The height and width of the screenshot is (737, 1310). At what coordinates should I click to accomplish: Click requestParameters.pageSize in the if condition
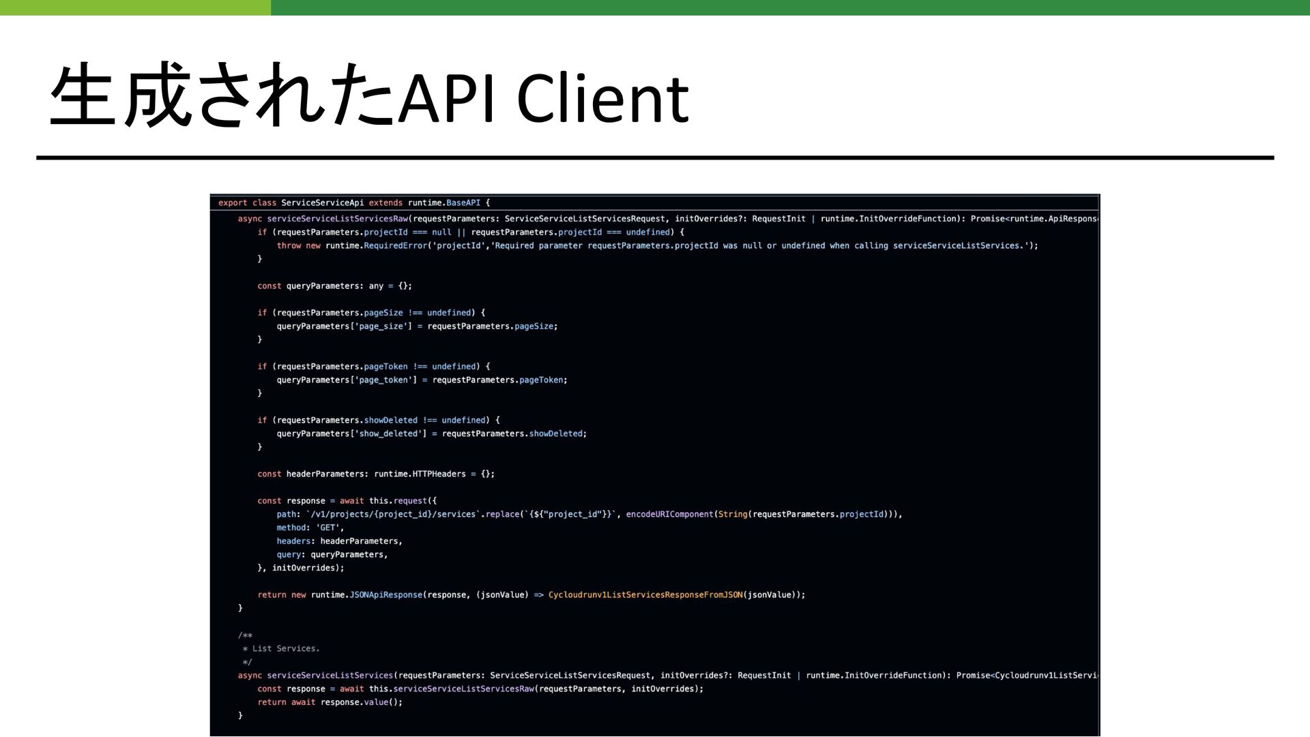point(339,313)
